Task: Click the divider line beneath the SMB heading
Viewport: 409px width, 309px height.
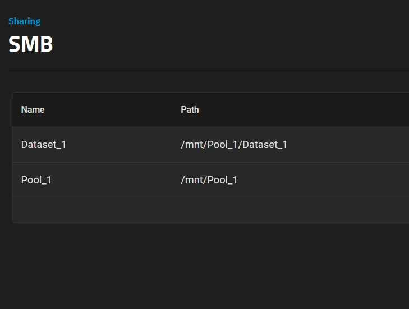Action: click(209, 68)
